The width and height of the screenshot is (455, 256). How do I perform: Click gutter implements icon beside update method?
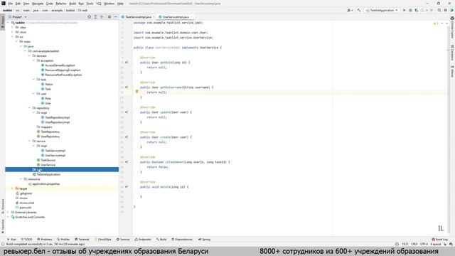pyautogui.click(x=127, y=112)
